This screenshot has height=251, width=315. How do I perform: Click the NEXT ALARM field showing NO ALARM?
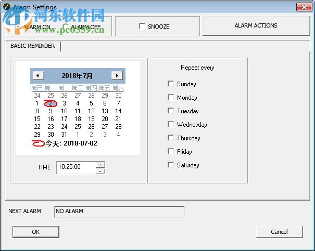tap(119, 212)
